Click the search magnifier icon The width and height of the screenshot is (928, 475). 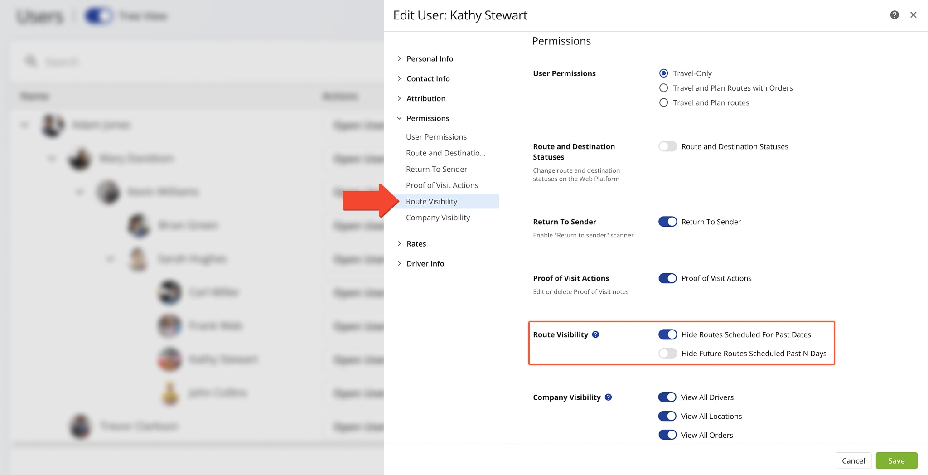pyautogui.click(x=31, y=61)
